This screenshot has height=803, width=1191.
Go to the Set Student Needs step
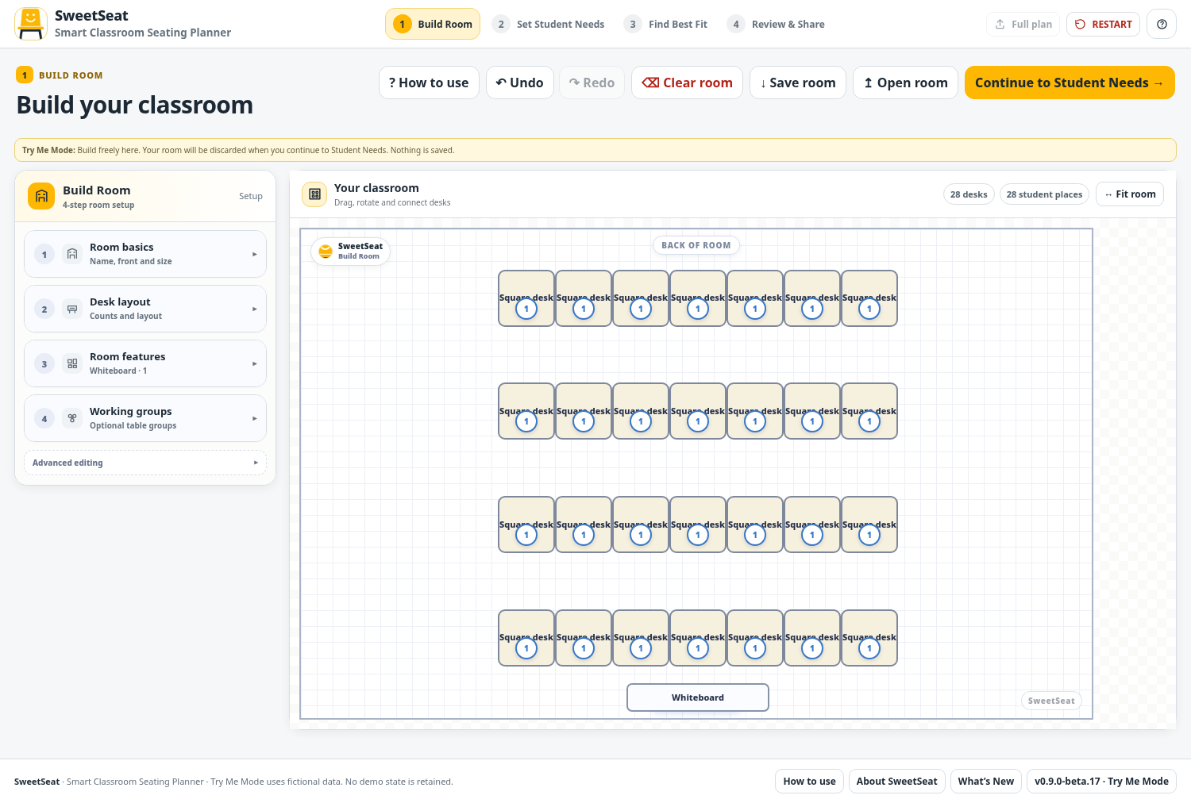549,24
